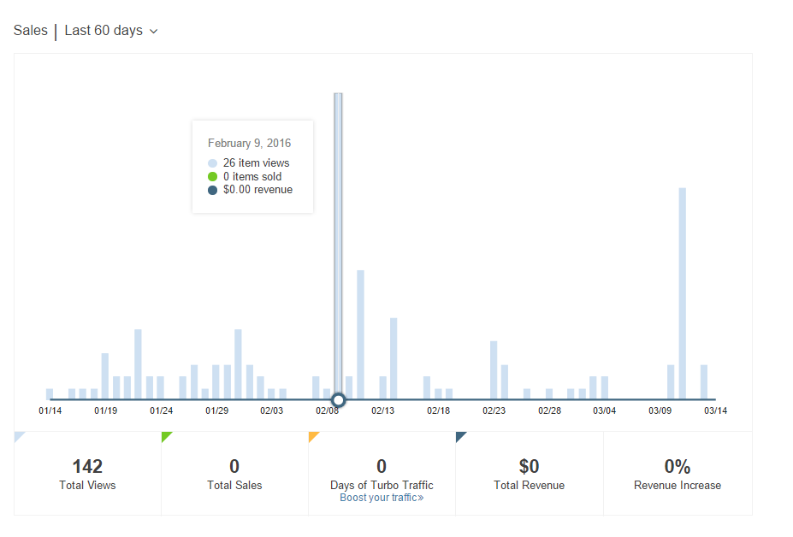
Task: Click the 142 Total Views stat card
Action: point(87,473)
